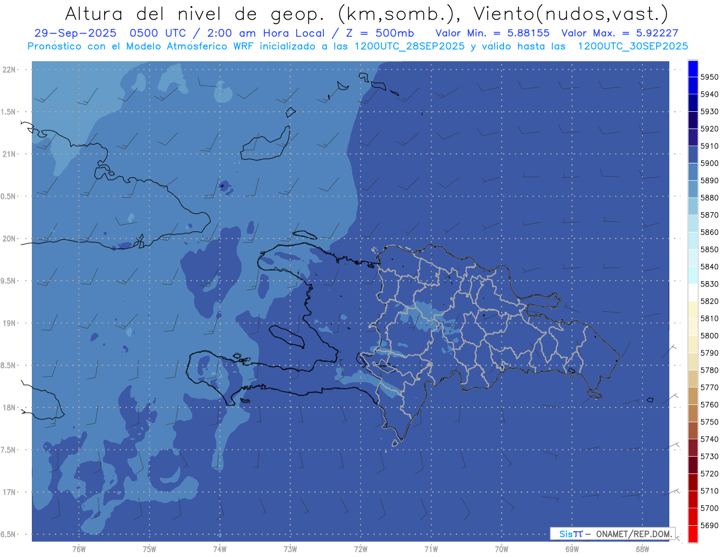Screen dimensions: 721x557
Task: Click the '5760' colorbar value
Action: point(709,404)
